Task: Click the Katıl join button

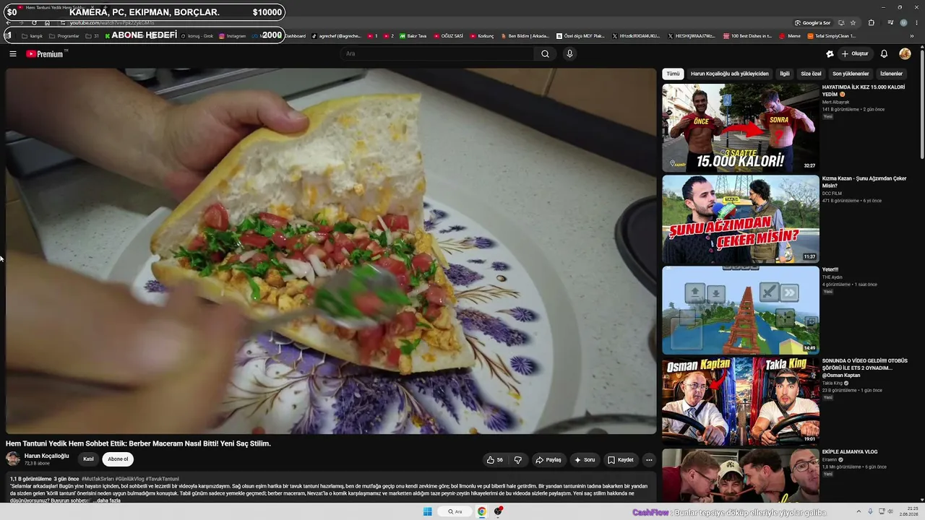Action: [x=88, y=459]
